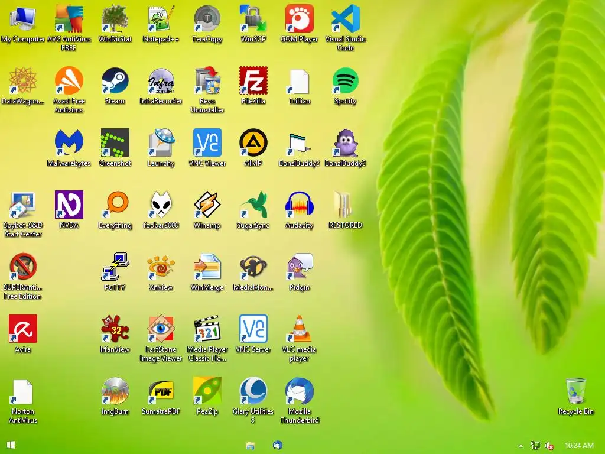Open Thunderbird from the taskbar

(278, 445)
